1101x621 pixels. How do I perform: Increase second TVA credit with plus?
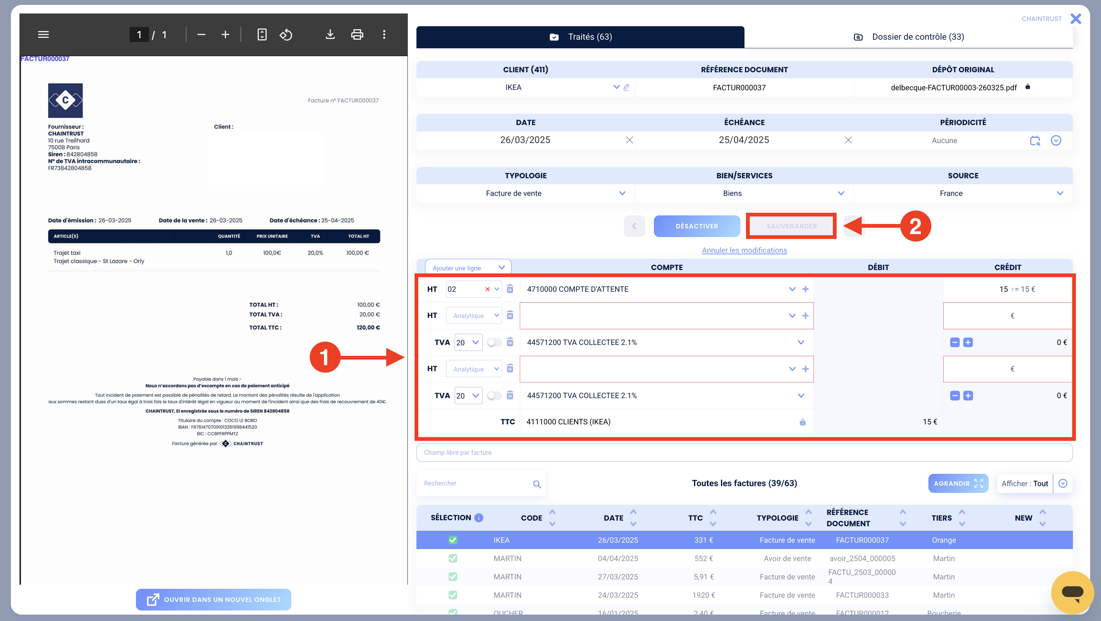coord(968,396)
